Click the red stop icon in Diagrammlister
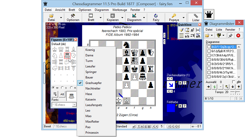Viewport: 245px width, 137px height. [238, 36]
